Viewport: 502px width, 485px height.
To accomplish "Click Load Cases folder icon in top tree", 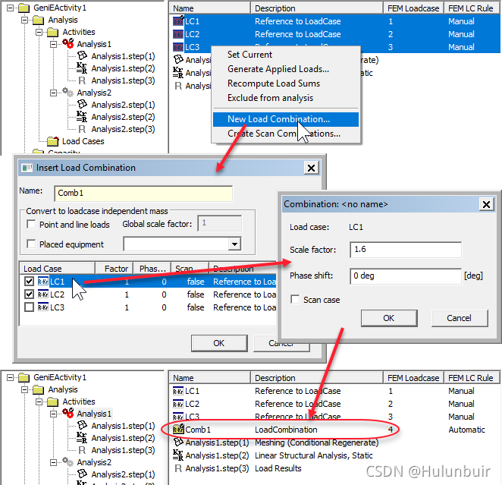I will pyautogui.click(x=53, y=141).
